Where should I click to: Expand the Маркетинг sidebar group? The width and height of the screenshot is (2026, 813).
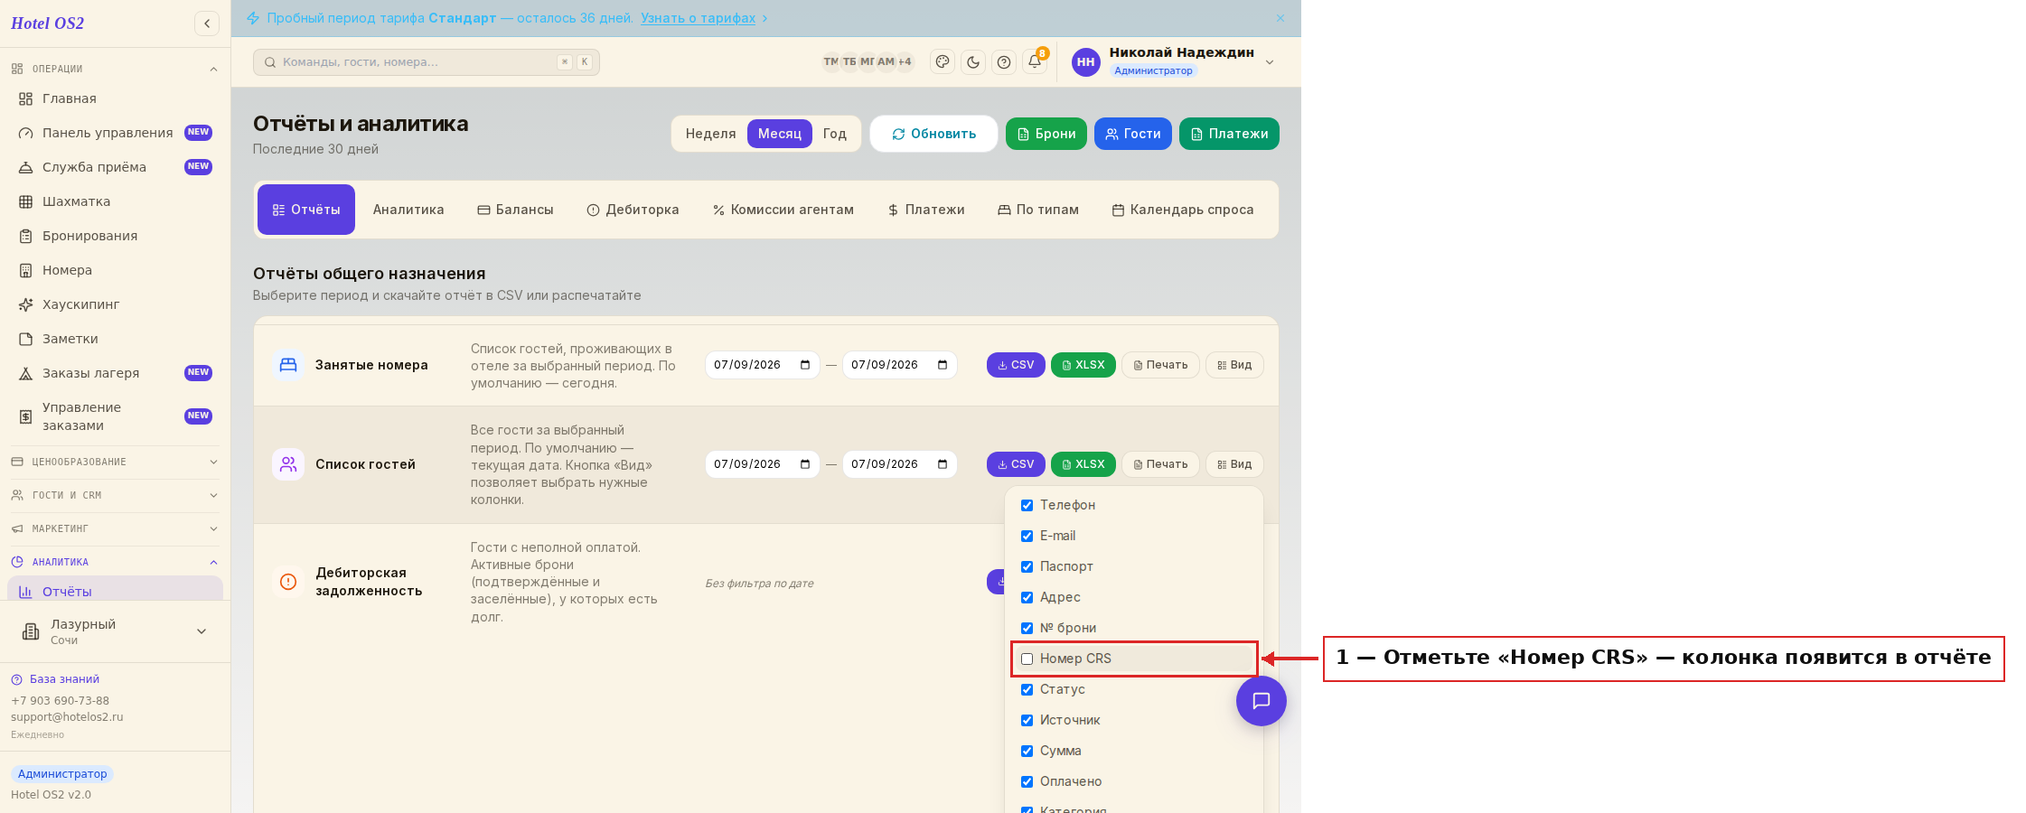click(116, 528)
